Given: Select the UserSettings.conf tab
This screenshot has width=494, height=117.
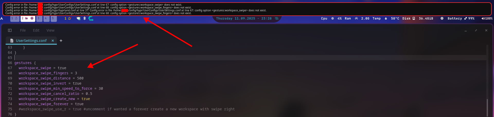Looking at the screenshot, I should (x=31, y=41).
